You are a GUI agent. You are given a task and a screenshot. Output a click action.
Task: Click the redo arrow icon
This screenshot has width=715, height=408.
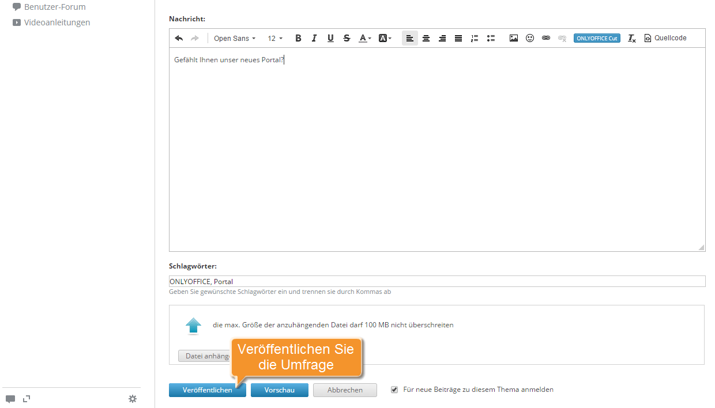(195, 39)
